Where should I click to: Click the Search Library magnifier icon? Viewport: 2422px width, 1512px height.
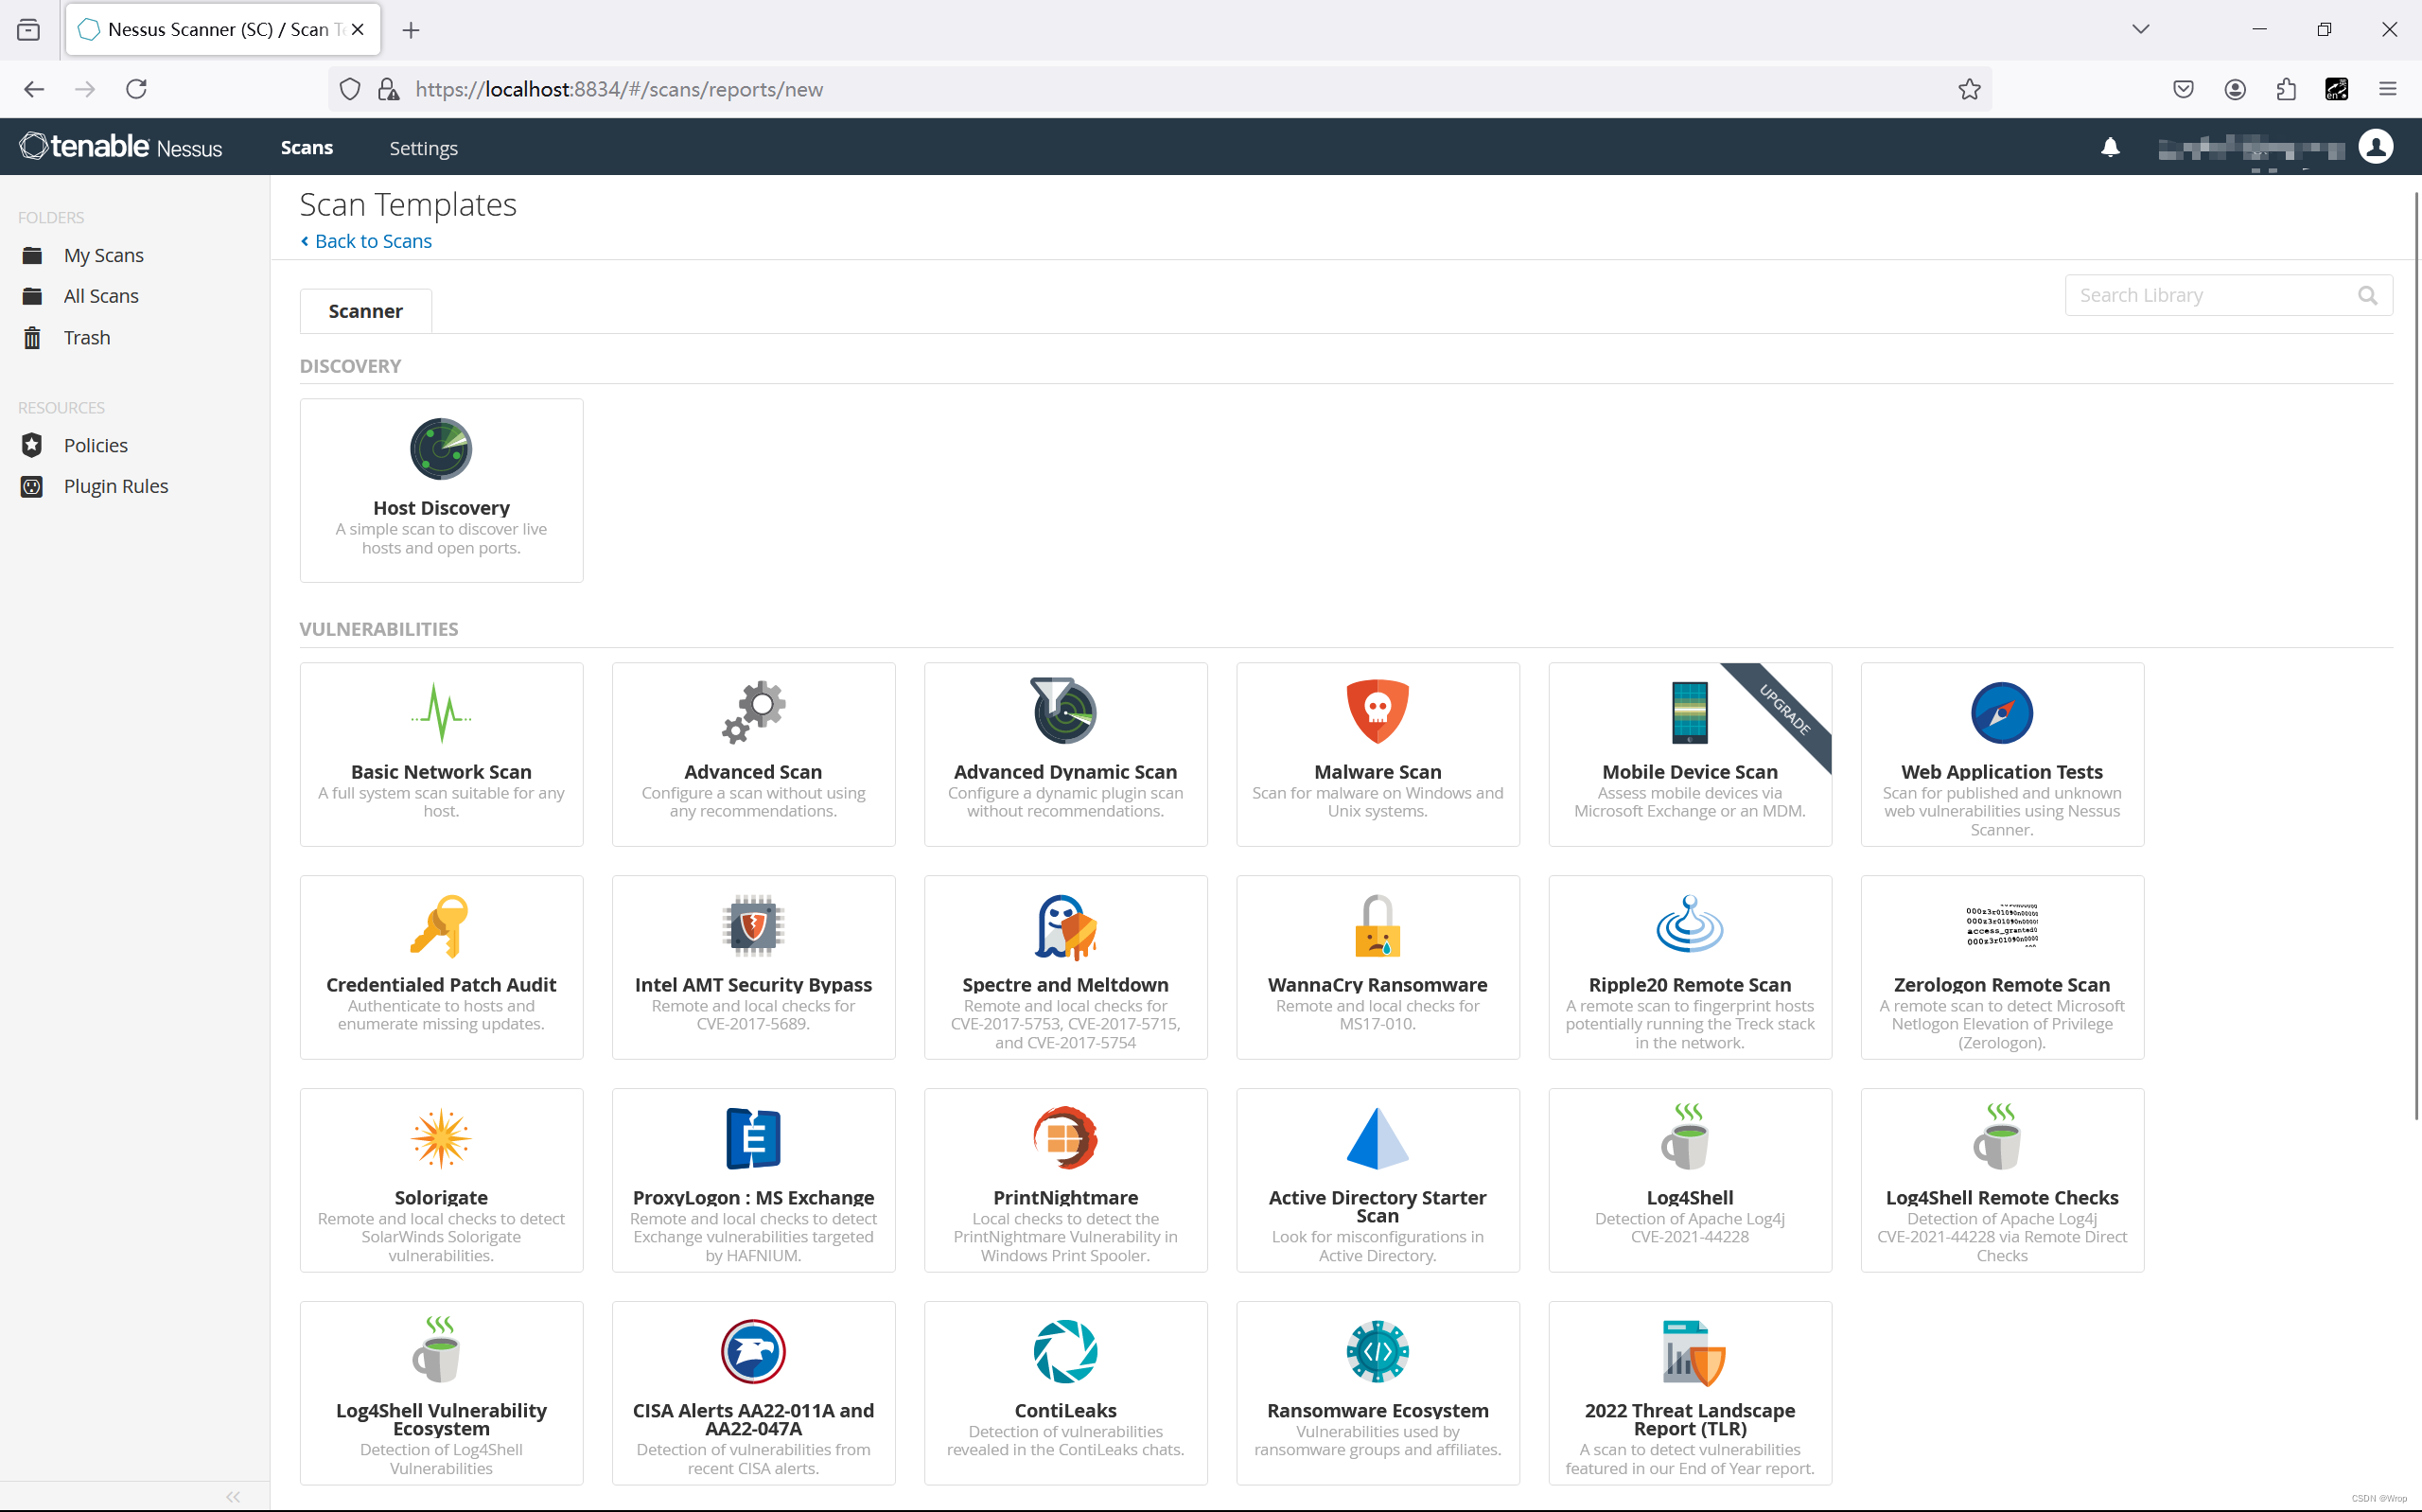pos(2366,295)
